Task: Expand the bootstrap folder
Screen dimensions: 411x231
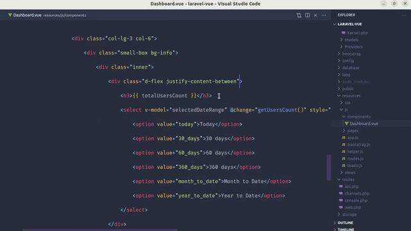Action: click(339, 54)
